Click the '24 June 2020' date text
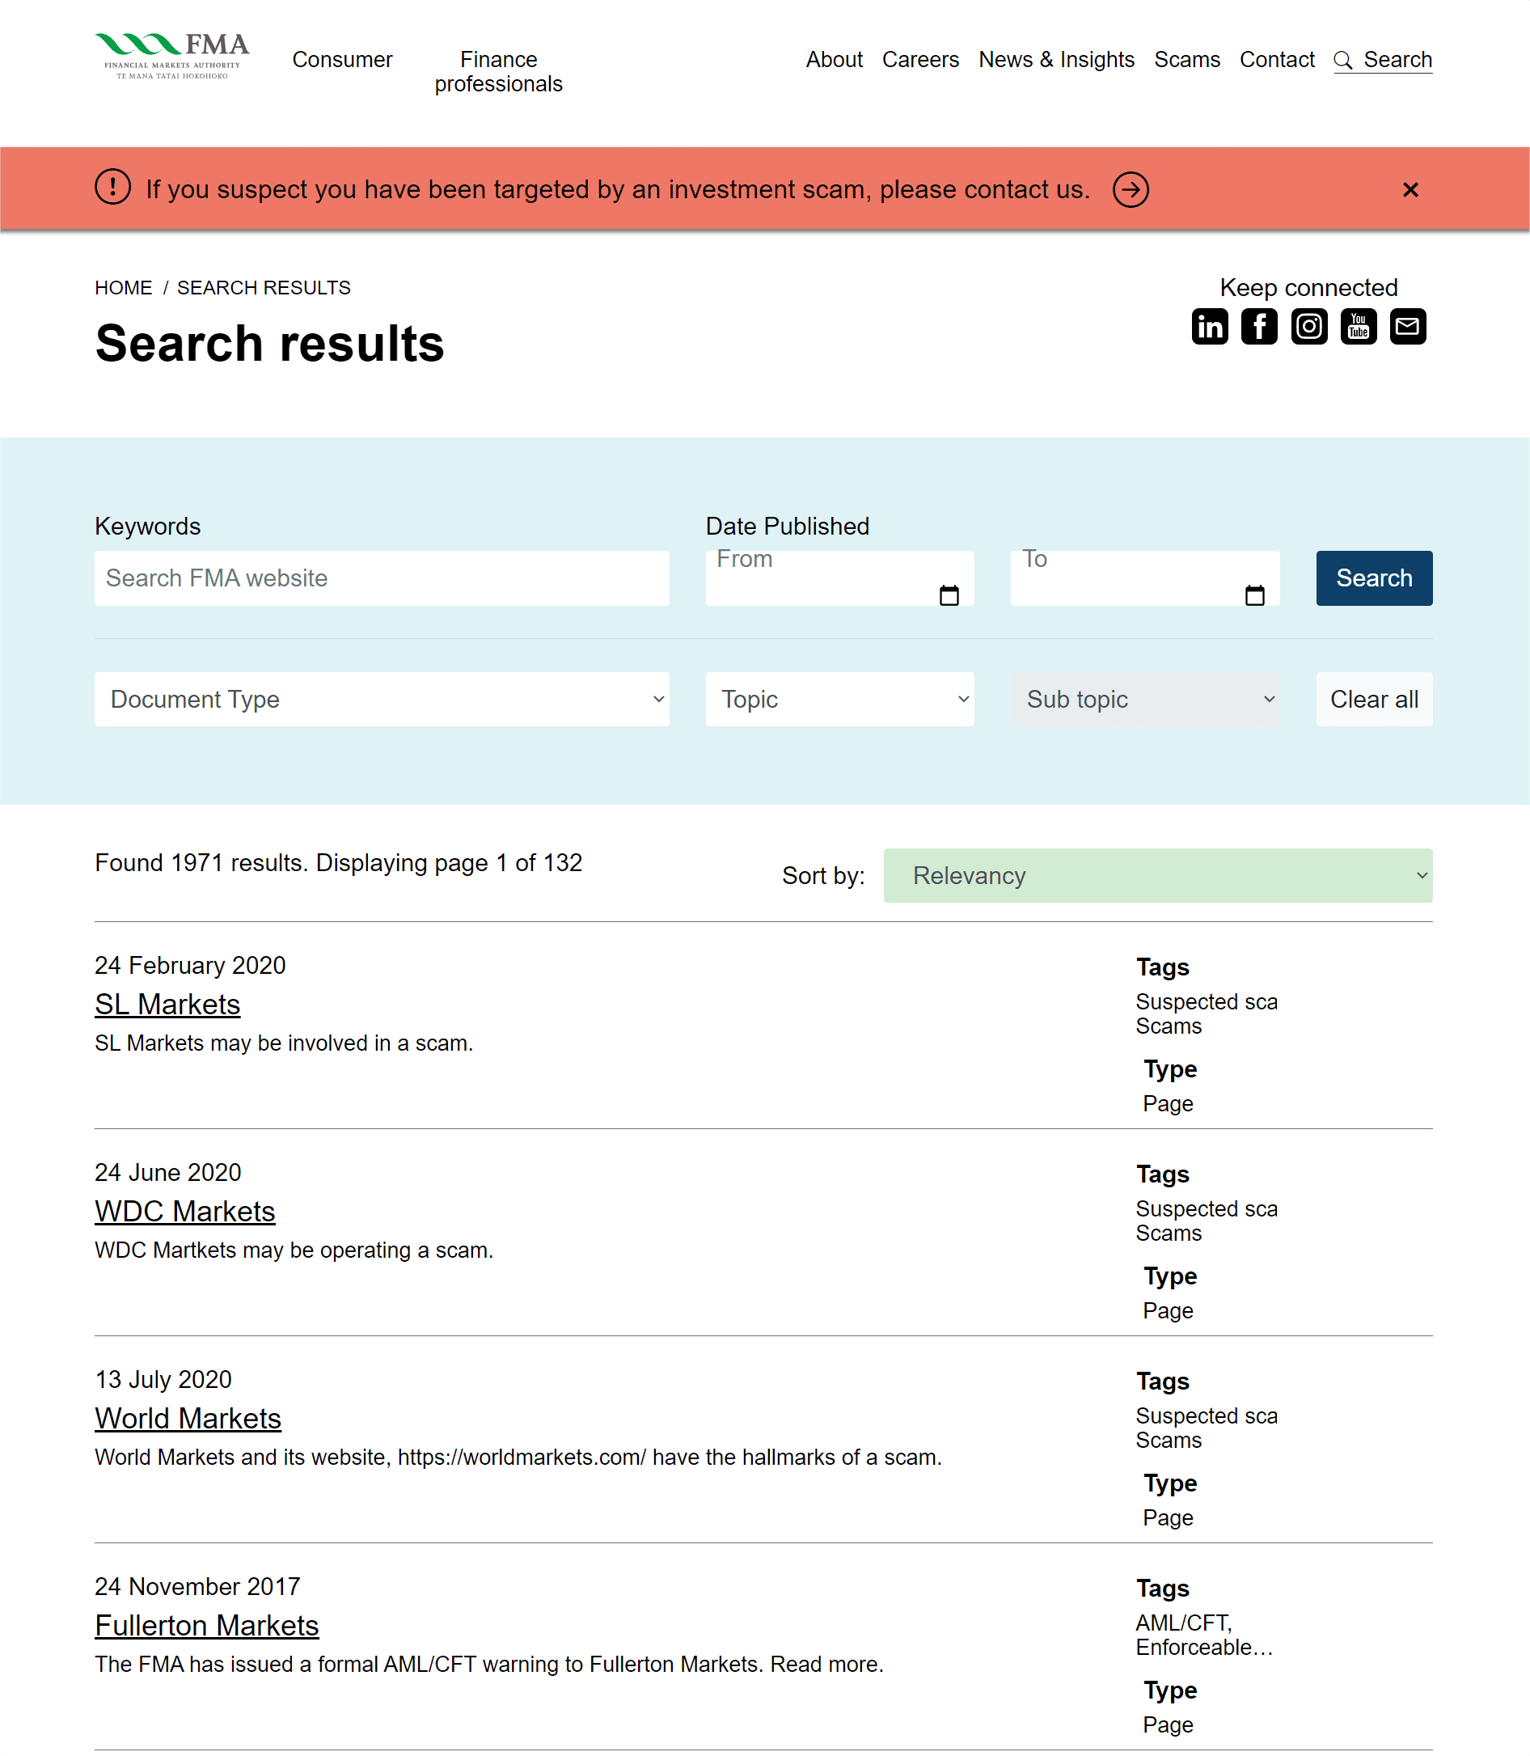 pyautogui.click(x=168, y=1173)
